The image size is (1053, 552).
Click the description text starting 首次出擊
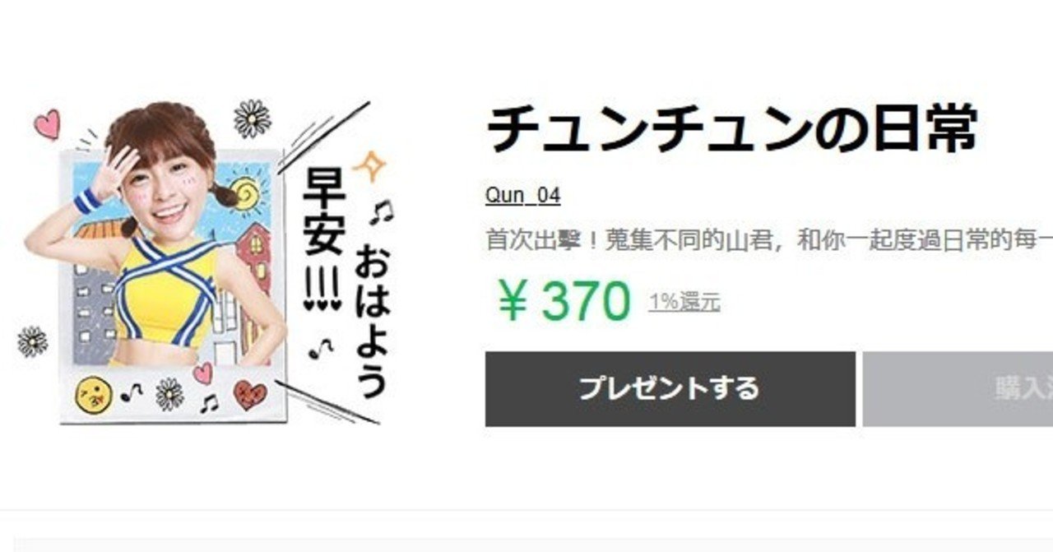point(769,240)
